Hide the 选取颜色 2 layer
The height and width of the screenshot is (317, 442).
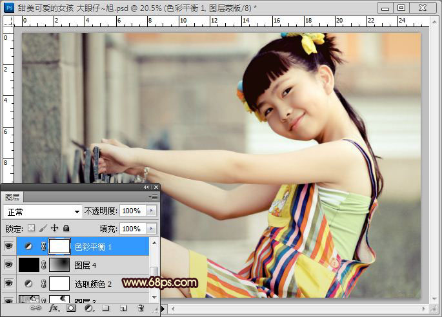[8, 283]
